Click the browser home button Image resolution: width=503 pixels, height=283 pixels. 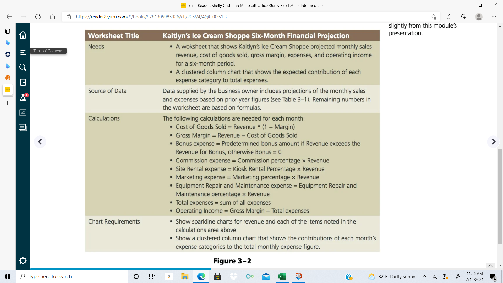(52, 17)
